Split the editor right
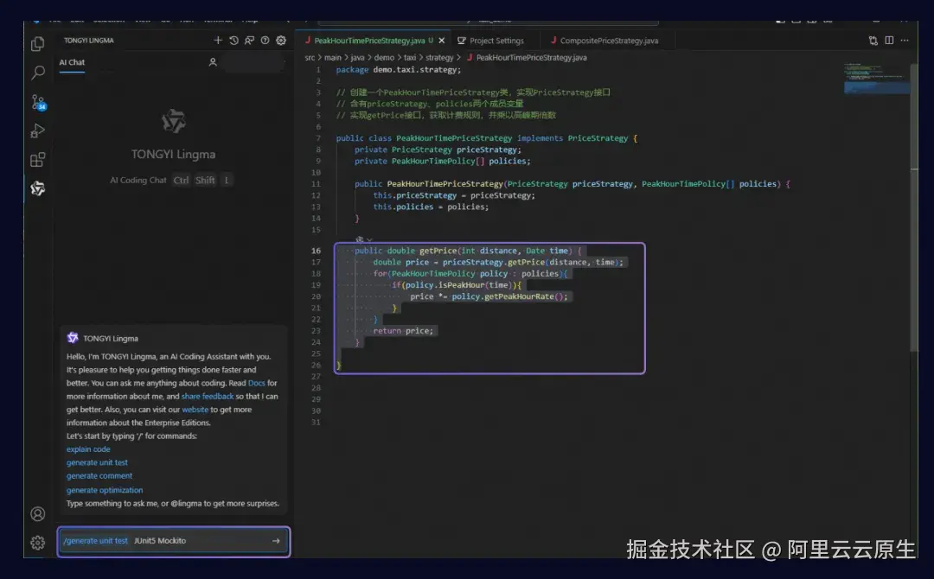Screen dimensions: 934x579 tap(889, 41)
